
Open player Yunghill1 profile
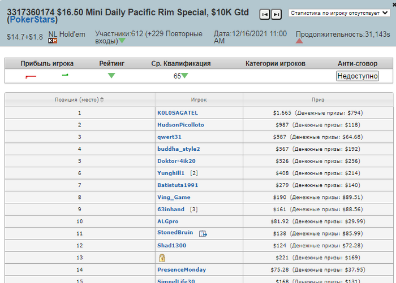click(171, 173)
